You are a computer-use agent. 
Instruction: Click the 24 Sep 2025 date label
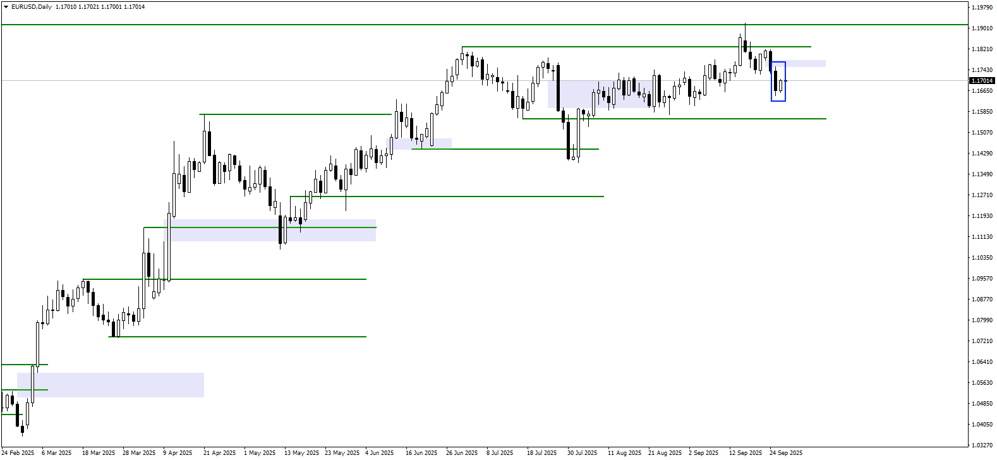coord(786,453)
